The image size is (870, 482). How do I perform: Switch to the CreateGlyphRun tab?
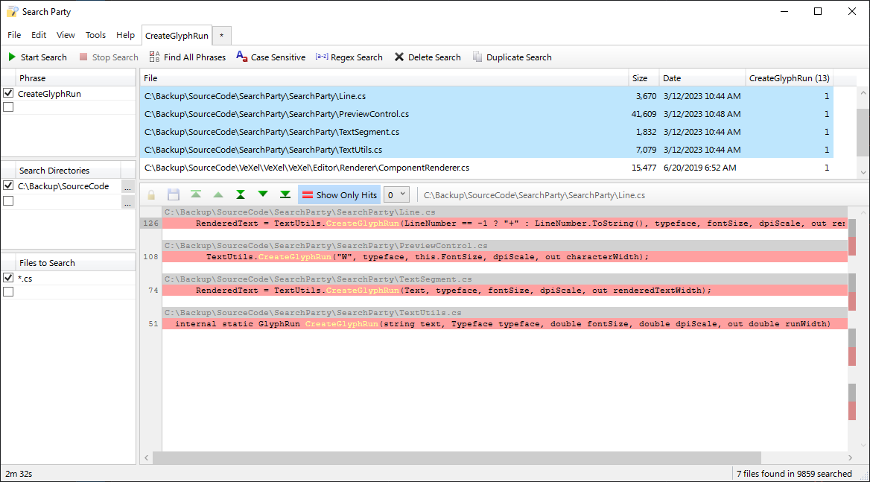[177, 36]
